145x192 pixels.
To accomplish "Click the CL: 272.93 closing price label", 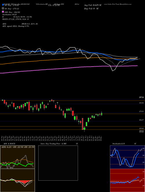I will [54, 5].
